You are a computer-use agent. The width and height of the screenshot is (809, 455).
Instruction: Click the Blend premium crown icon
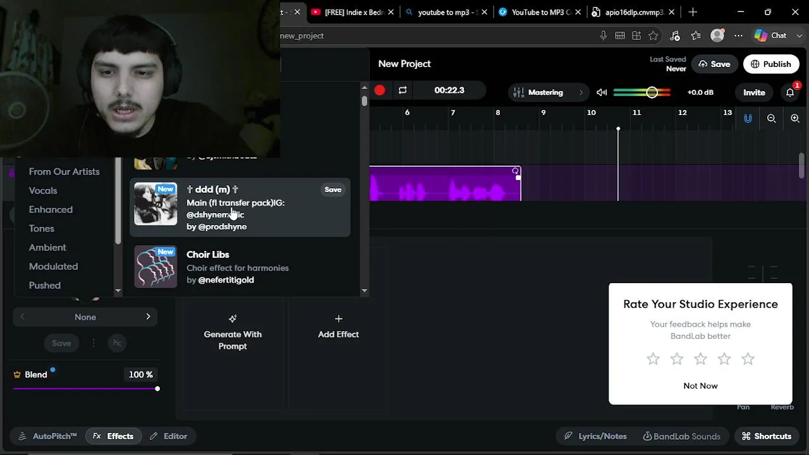click(x=17, y=375)
